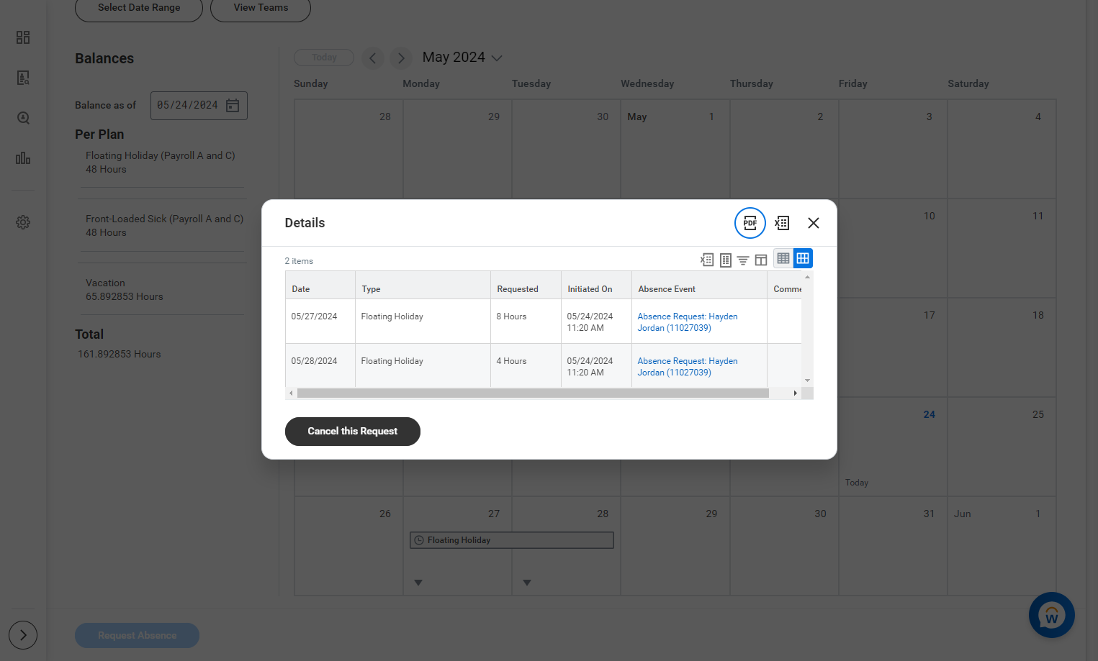This screenshot has width=1098, height=661.
Task: Click the worksheet icon next to the filter icon
Action: (726, 260)
